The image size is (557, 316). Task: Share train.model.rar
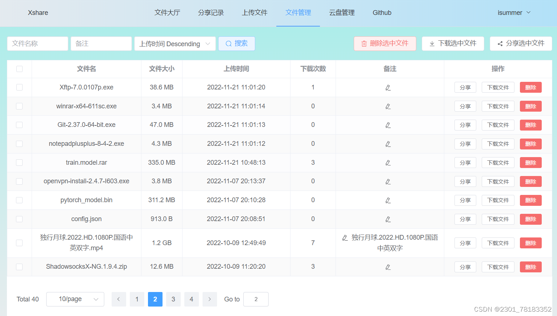465,163
